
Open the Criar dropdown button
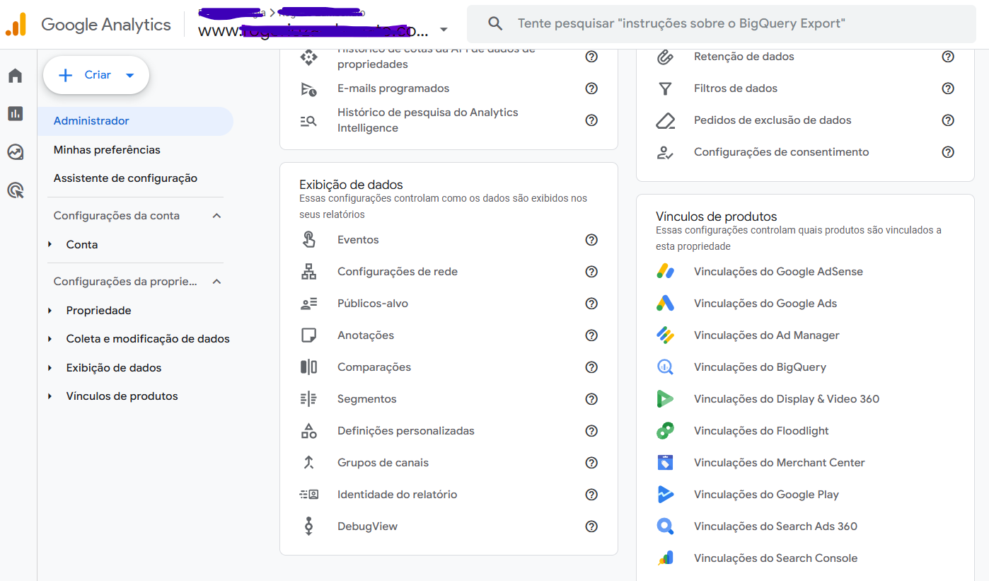96,75
